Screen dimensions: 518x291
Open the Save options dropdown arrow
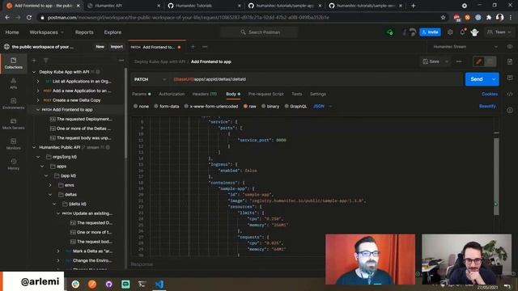point(447,61)
